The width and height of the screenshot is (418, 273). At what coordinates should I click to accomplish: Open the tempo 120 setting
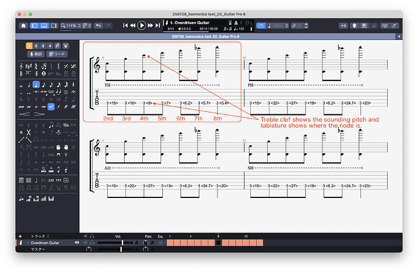[239, 29]
